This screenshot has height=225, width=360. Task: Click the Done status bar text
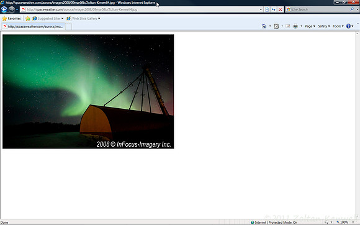click(4, 223)
